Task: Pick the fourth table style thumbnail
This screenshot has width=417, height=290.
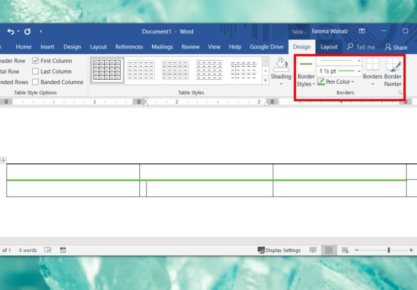Action: (x=209, y=70)
